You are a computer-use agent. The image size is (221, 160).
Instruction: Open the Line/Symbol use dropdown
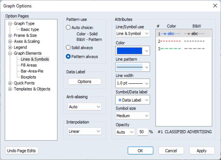point(132,34)
